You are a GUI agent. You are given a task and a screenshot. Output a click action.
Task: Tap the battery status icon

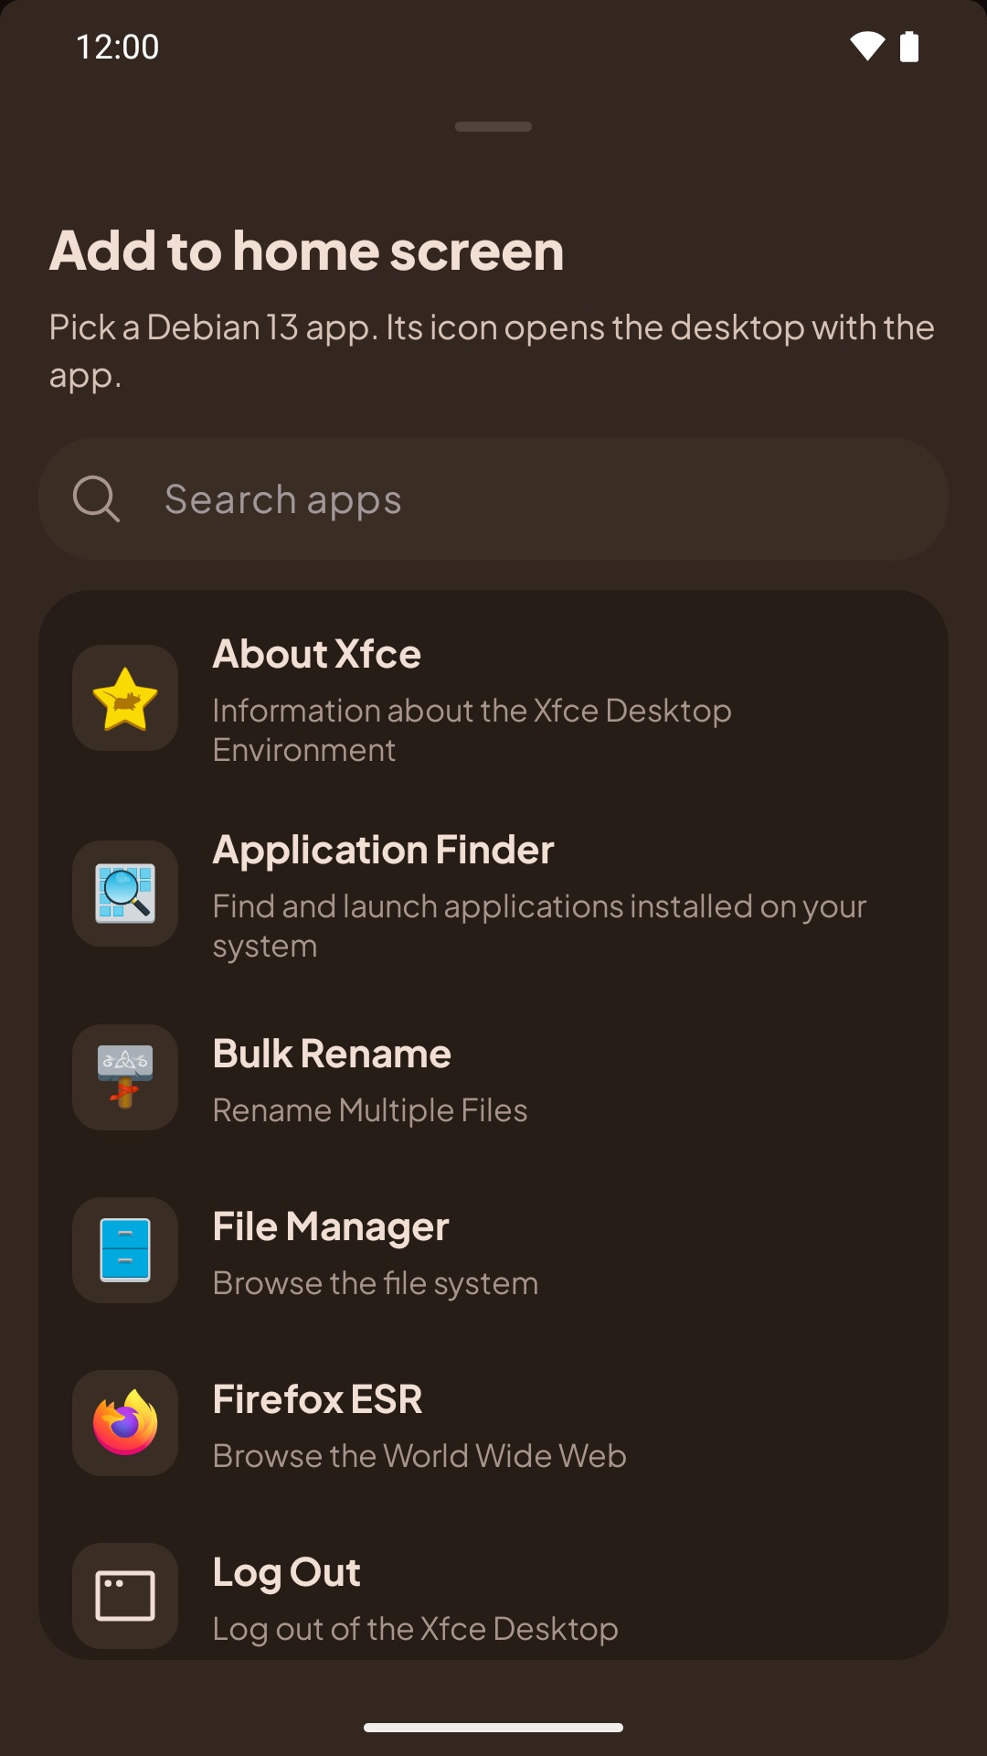[909, 46]
